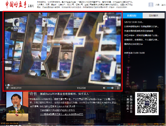Switch to the 实时聊天 tab
Screen dimensions: 166x126
pos(154,16)
